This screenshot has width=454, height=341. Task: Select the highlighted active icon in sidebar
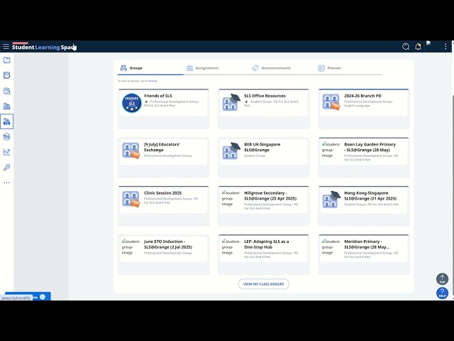(x=6, y=121)
